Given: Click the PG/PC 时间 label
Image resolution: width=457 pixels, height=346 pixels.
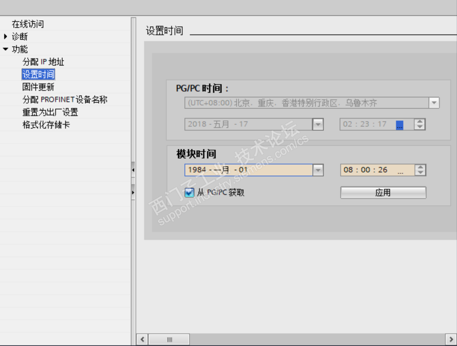Looking at the screenshot, I should click(x=202, y=88).
